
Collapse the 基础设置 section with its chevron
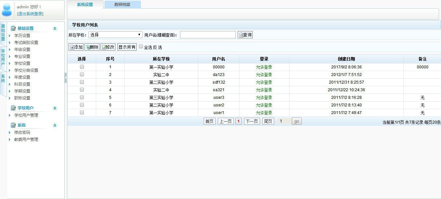pos(55,29)
